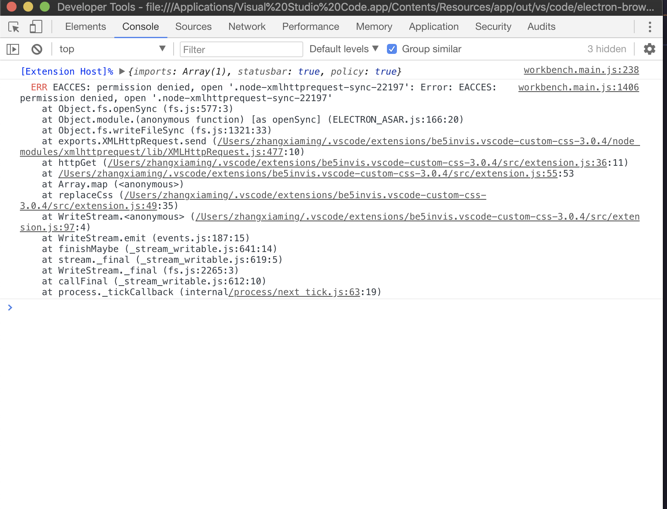This screenshot has height=509, width=667.
Task: Click the Performance panel tab
Action: (x=310, y=27)
